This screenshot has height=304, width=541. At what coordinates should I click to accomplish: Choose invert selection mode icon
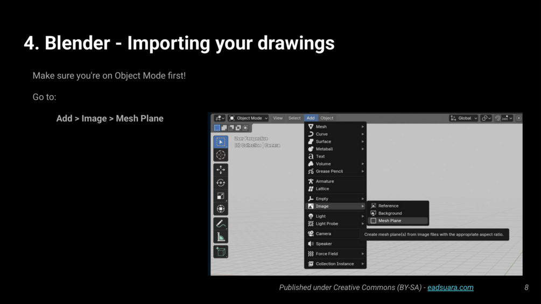coord(238,128)
